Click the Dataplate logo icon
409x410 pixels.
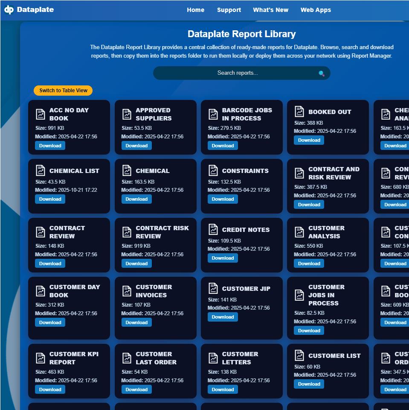click(9, 10)
